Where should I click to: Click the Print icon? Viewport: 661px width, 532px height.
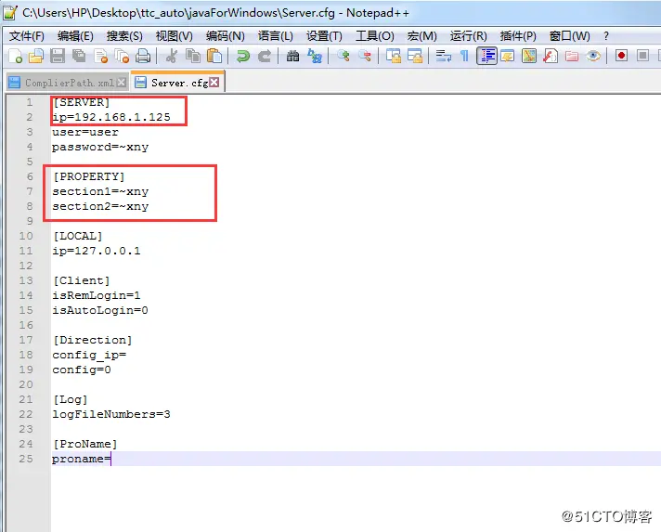(x=143, y=56)
